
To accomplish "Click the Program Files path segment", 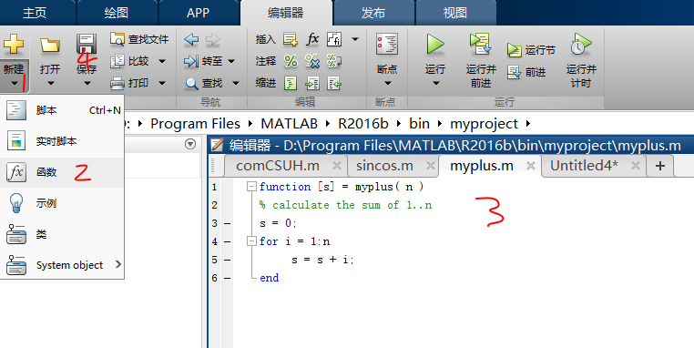I will pyautogui.click(x=195, y=124).
